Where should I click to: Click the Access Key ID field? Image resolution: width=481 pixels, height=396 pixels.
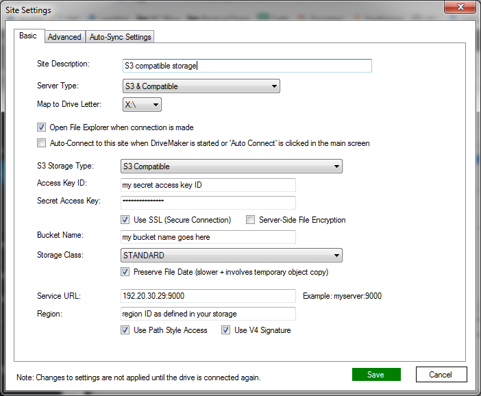(x=207, y=185)
